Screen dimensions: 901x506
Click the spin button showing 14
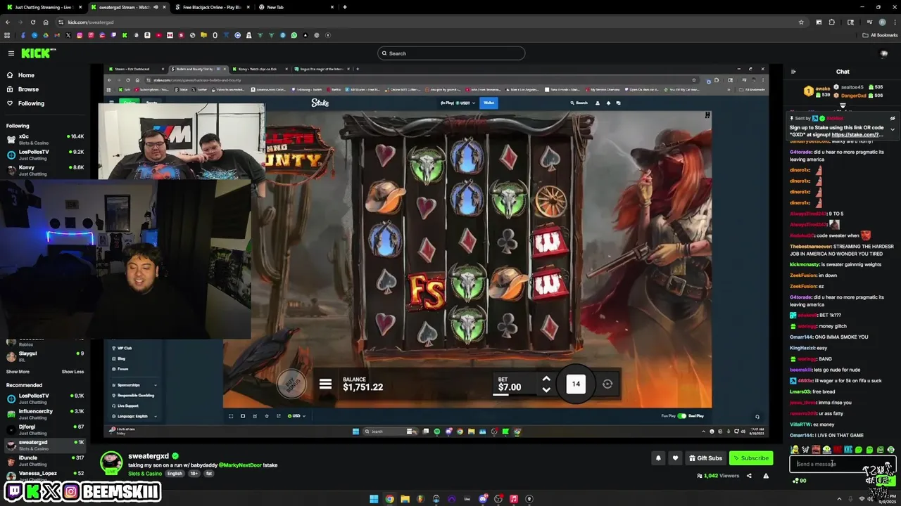click(x=576, y=384)
